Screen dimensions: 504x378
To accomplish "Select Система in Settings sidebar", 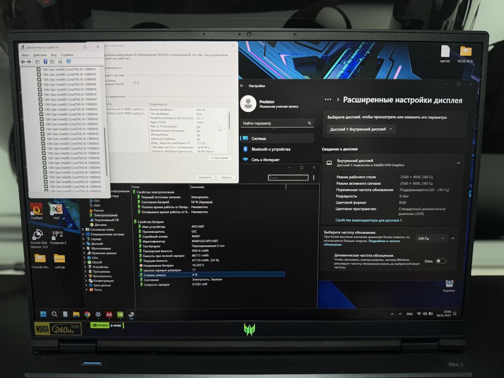I will (277, 139).
